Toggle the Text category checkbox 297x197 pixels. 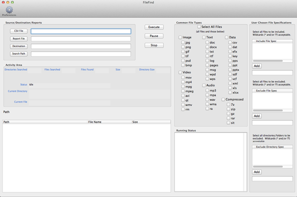pyautogui.click(x=204, y=37)
